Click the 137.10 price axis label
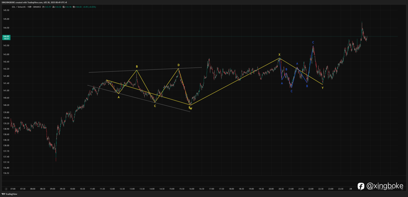408x197 pixels. [x=6, y=162]
